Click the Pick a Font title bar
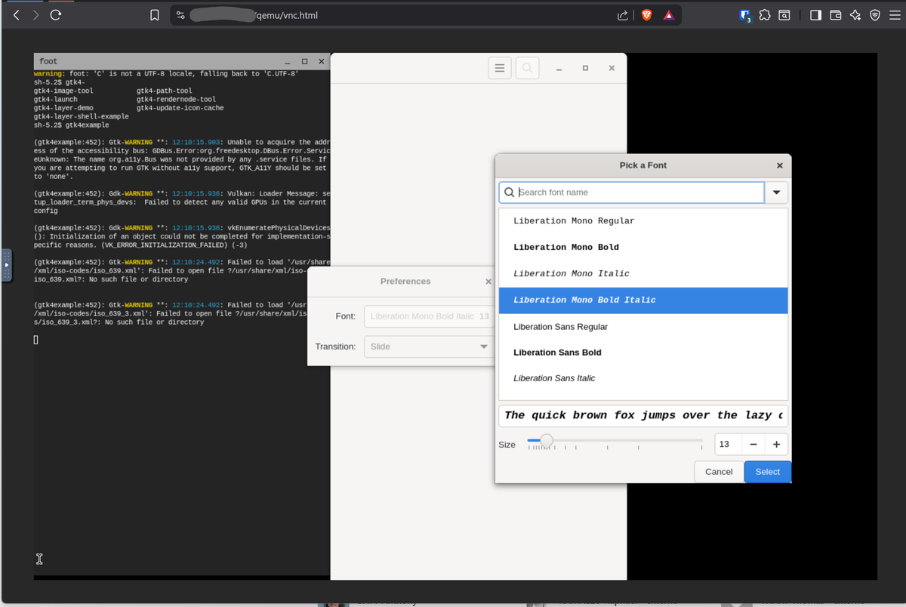 [643, 165]
